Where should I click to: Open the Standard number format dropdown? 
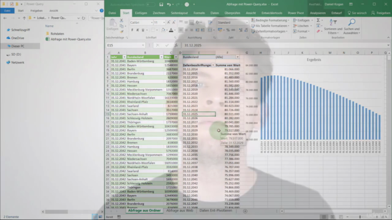(247, 23)
